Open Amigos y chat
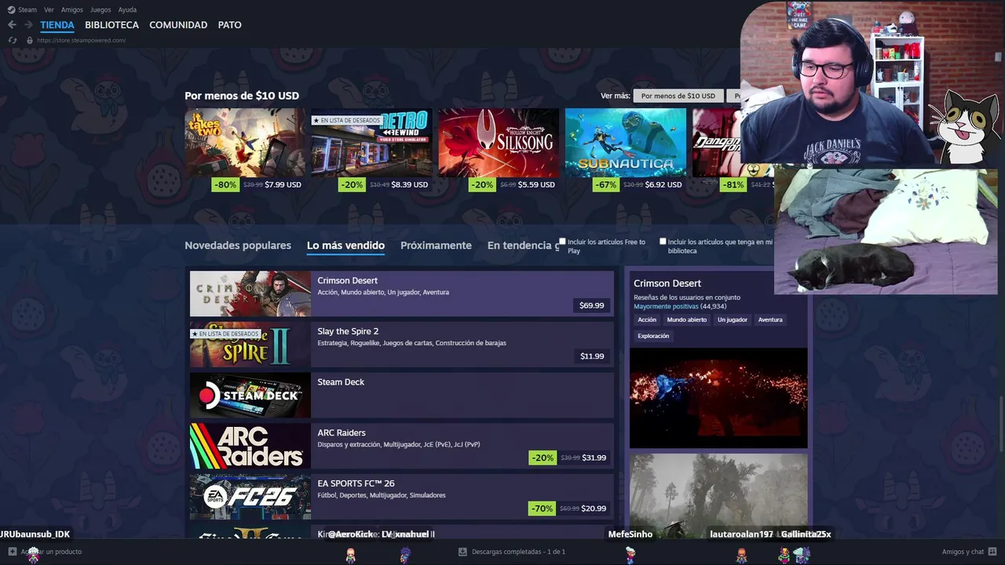The width and height of the screenshot is (1005, 565). [x=963, y=552]
